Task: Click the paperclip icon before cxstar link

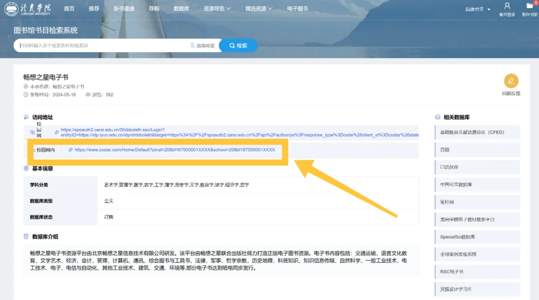Action: point(70,150)
